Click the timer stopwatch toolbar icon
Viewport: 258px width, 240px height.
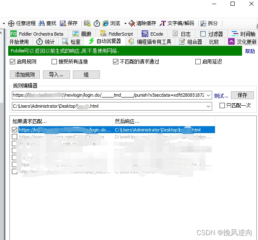point(97,23)
